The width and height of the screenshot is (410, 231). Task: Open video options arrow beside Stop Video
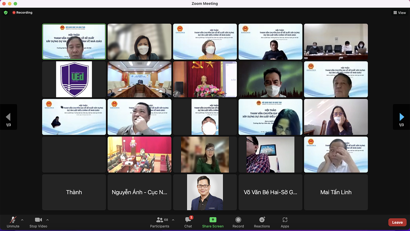pos(48,220)
